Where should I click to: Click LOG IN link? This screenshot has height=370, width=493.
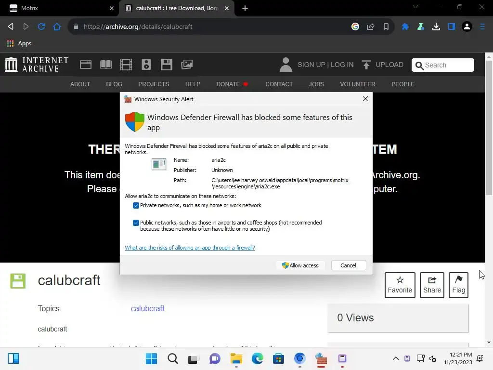(x=342, y=65)
